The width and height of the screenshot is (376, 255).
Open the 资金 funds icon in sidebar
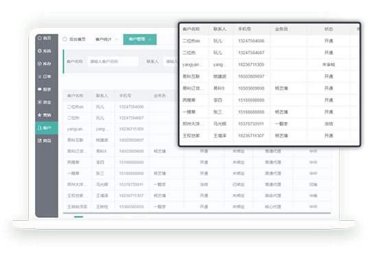coord(40,102)
